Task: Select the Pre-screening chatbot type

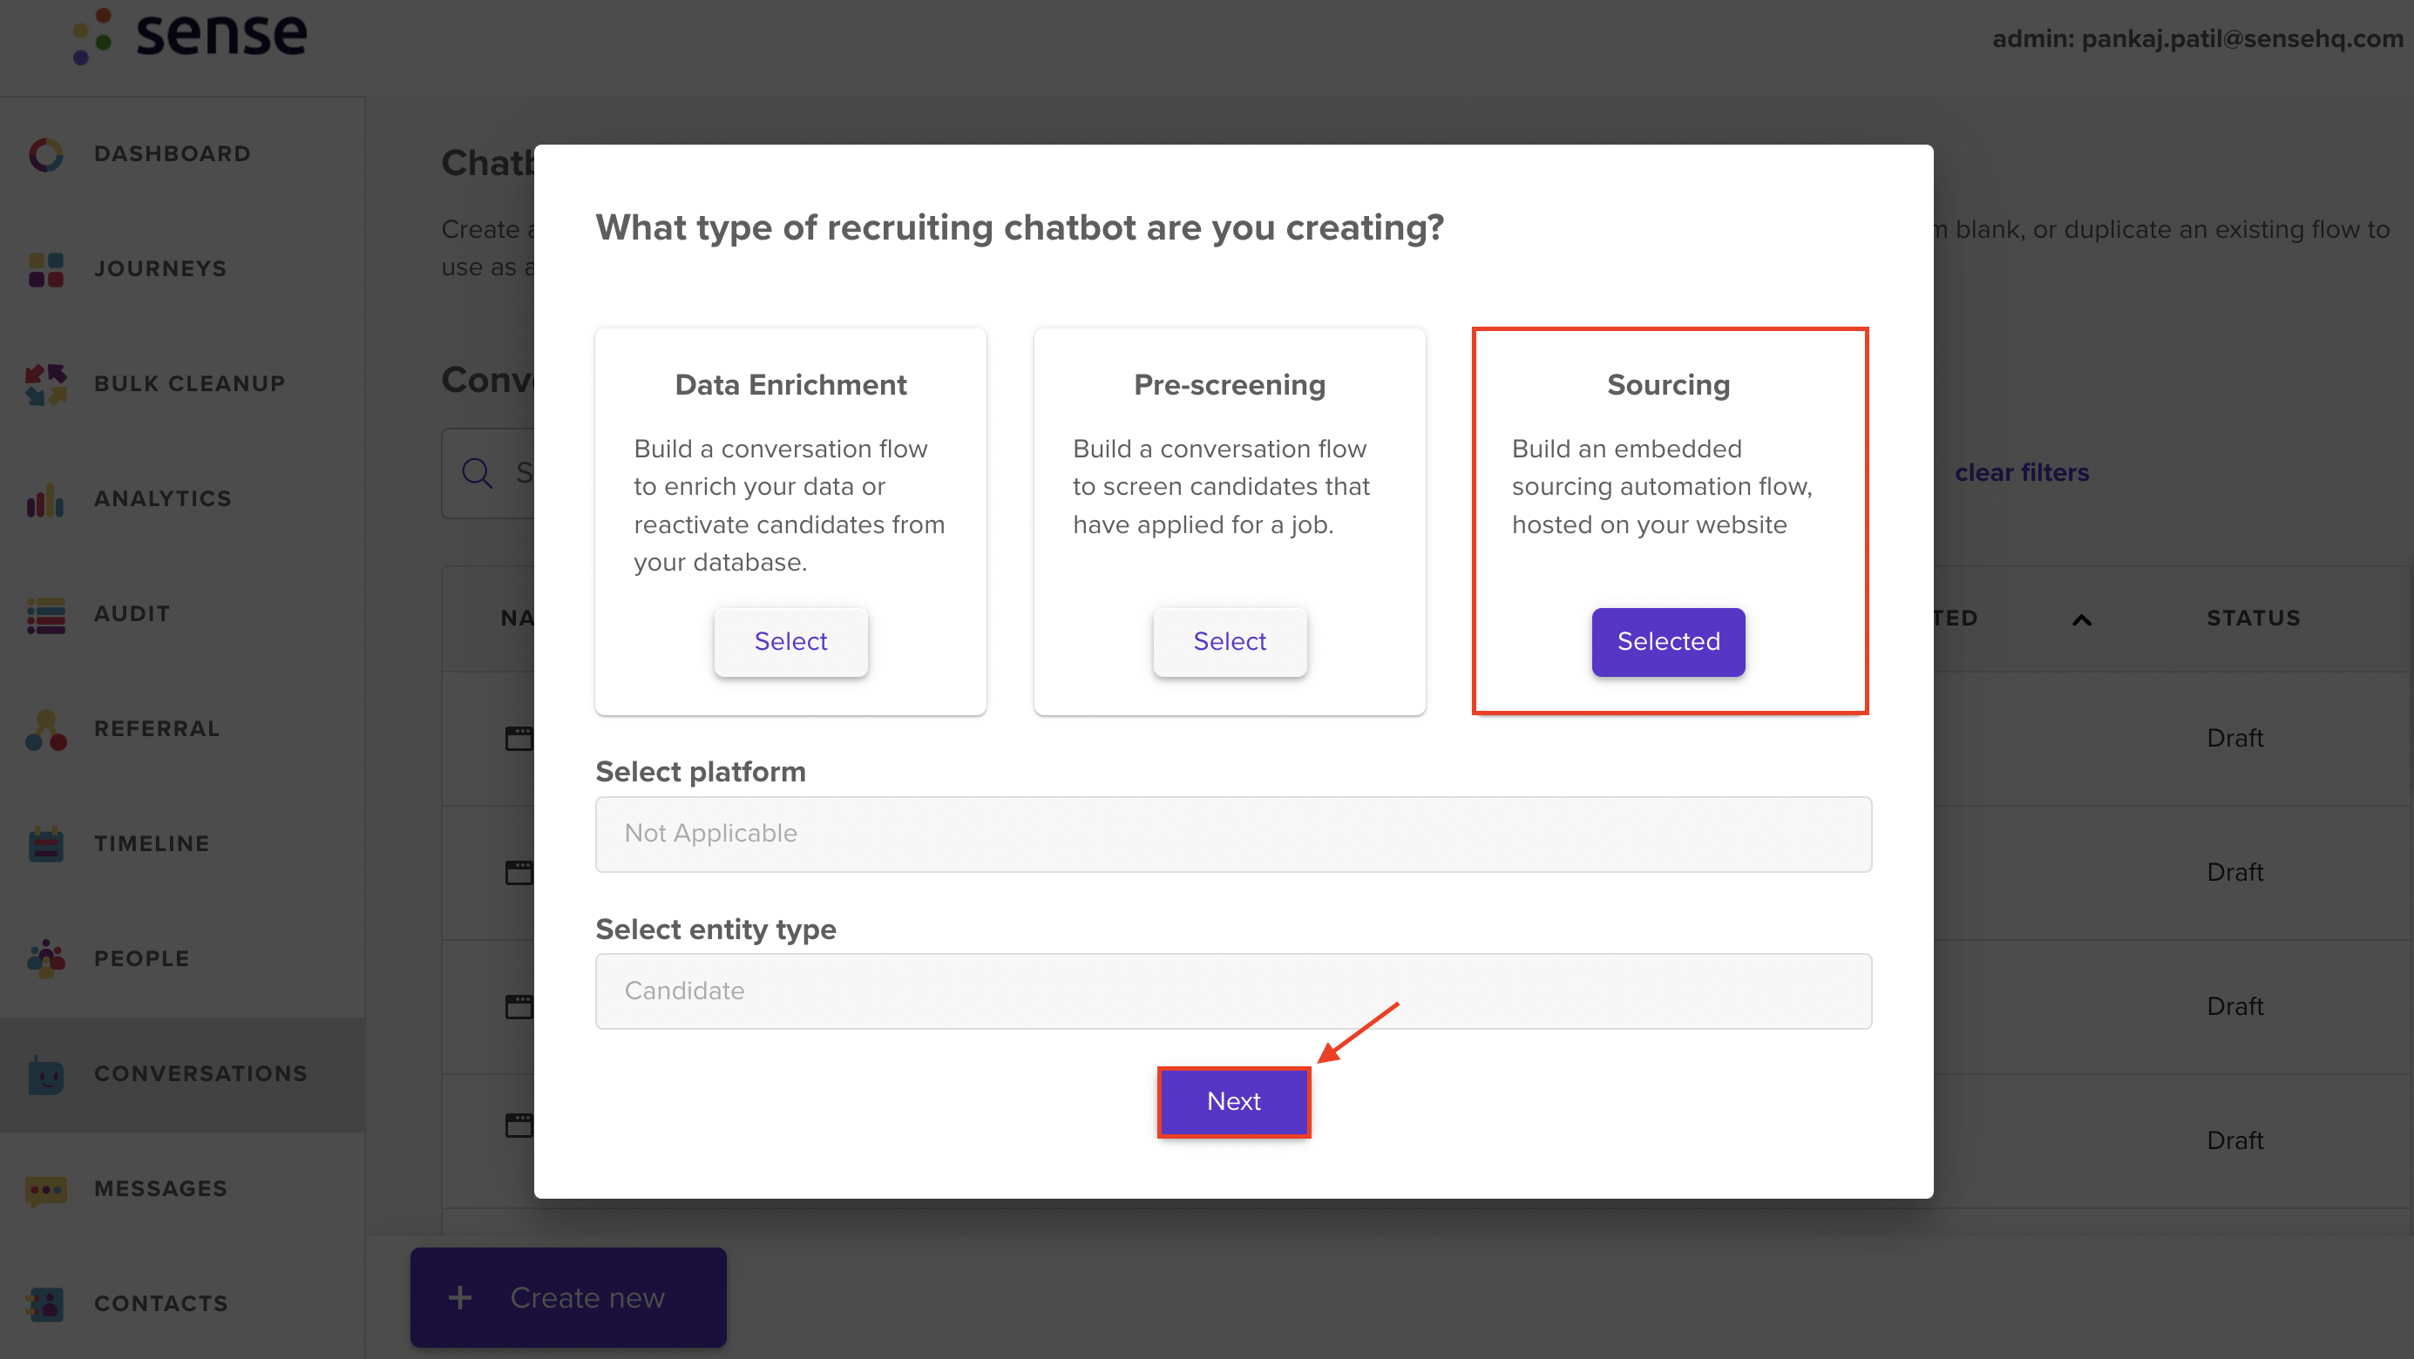Action: (x=1230, y=641)
